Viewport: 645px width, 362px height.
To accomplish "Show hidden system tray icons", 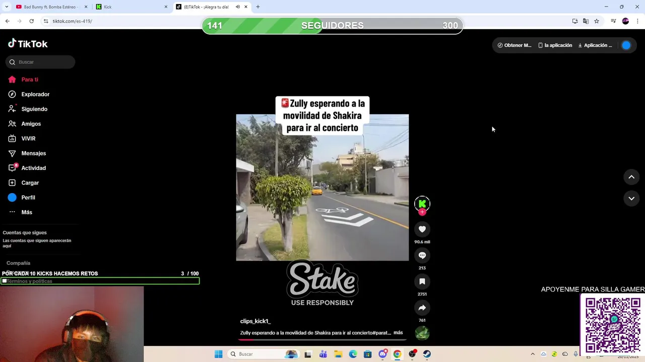I will (x=533, y=354).
